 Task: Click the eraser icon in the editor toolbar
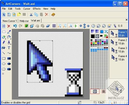tap(48, 26)
